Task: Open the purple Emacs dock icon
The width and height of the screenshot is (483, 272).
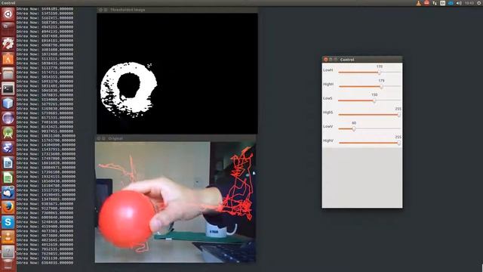Action: click(8, 148)
